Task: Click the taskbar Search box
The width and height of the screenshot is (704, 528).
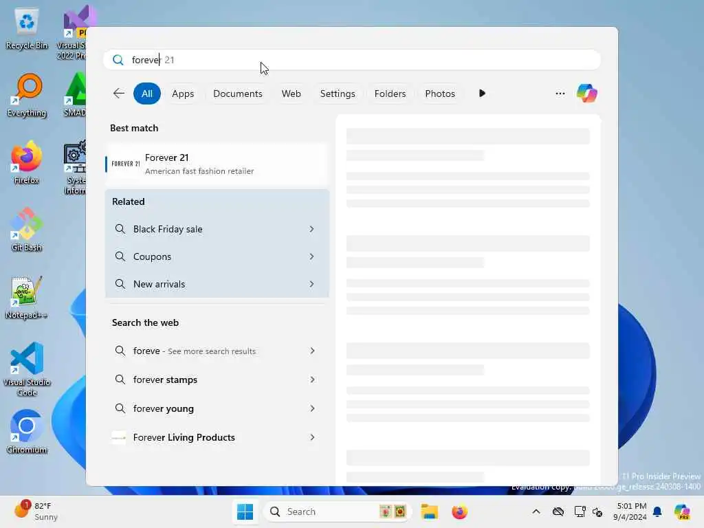Action: click(337, 511)
